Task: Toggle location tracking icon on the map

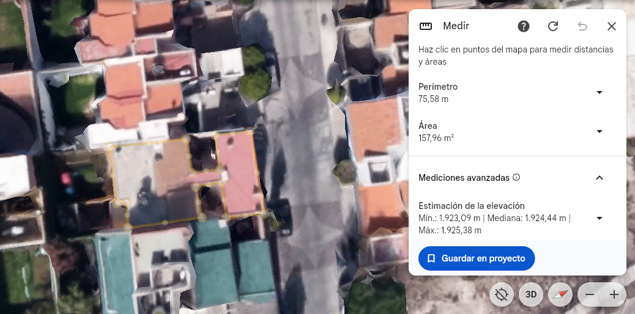Action: point(502,294)
